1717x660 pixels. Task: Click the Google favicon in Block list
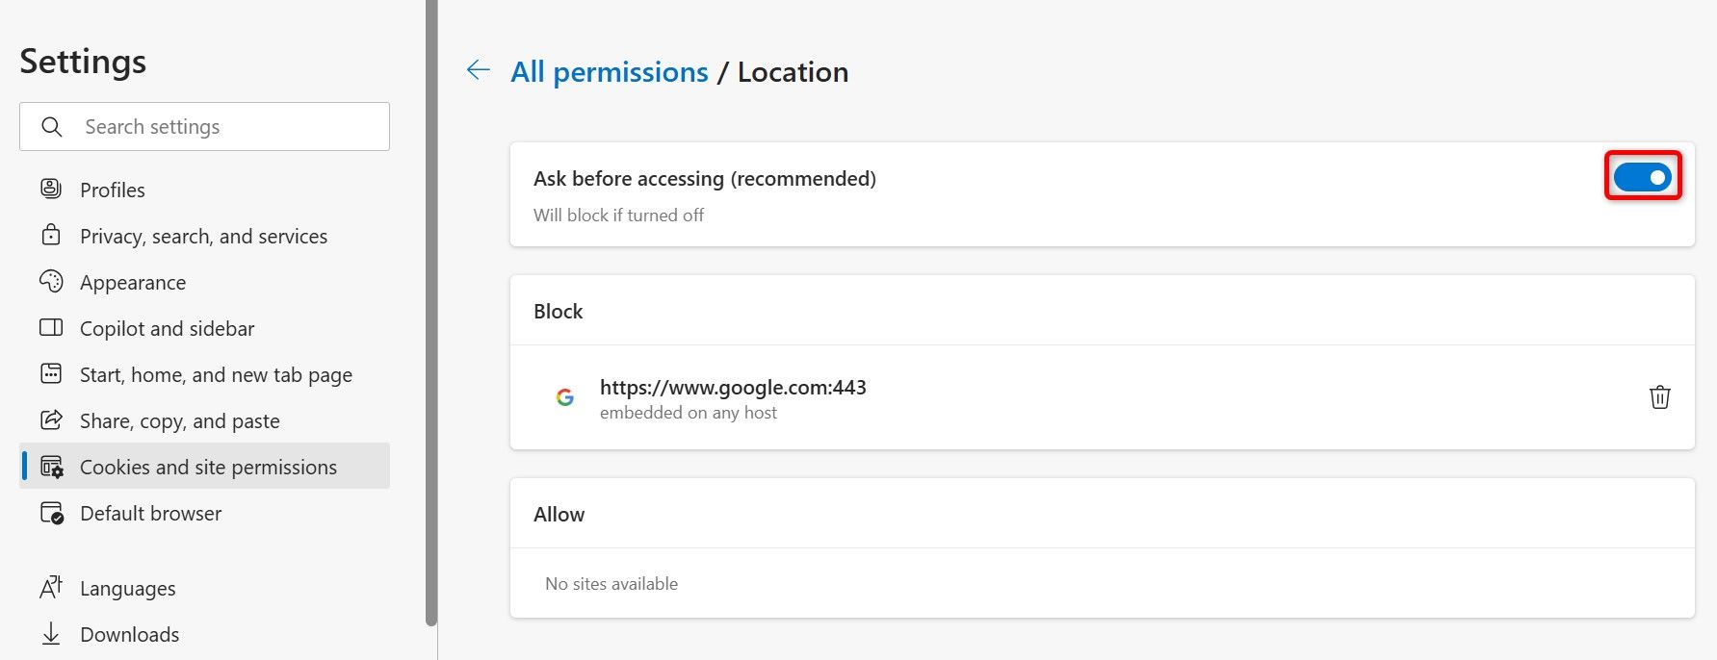(x=565, y=397)
